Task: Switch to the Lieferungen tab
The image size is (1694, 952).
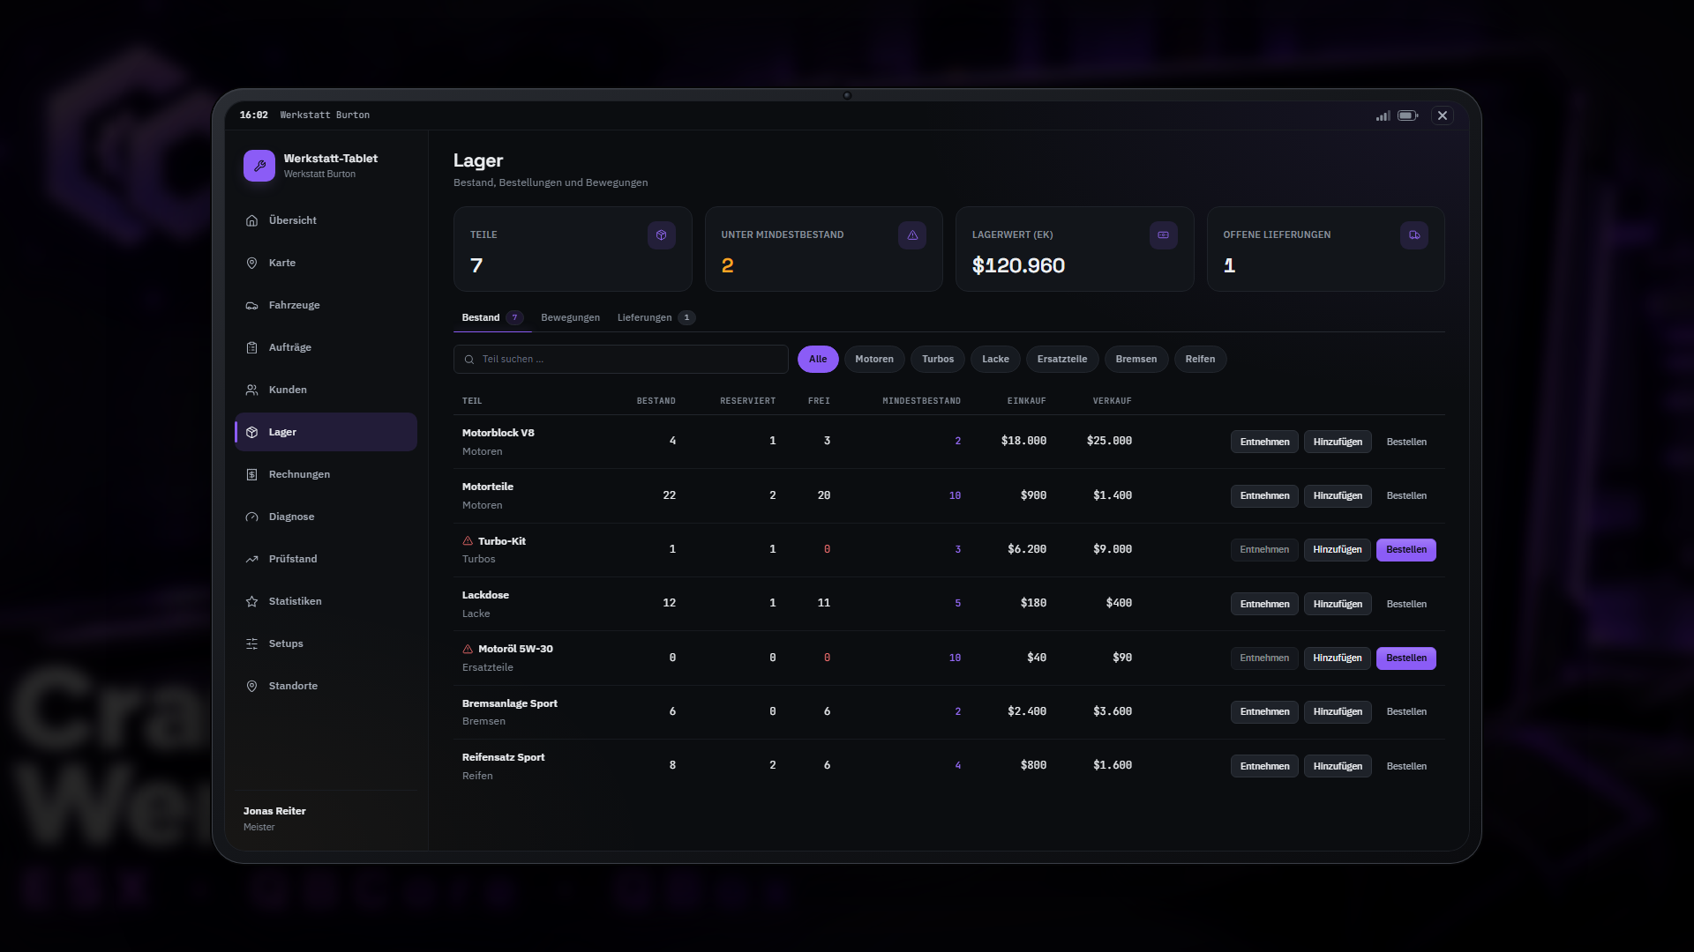Action: pos(656,317)
